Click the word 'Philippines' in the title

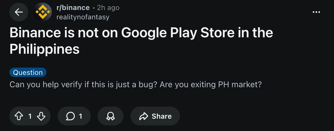[x=45, y=49]
